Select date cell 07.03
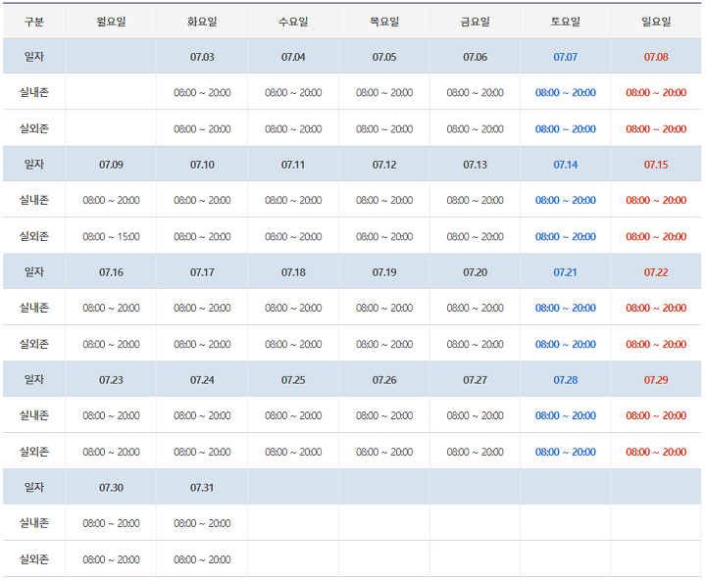Viewport: 706px width, 580px height. (202, 57)
